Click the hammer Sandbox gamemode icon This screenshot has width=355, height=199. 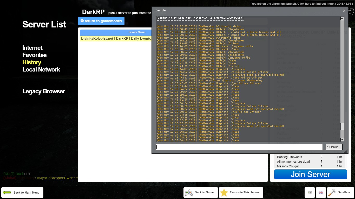(332, 192)
